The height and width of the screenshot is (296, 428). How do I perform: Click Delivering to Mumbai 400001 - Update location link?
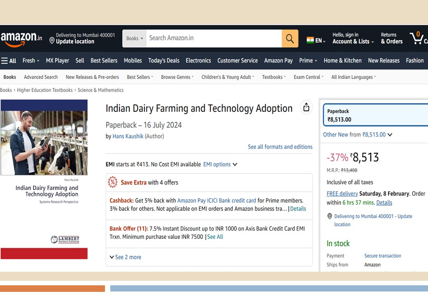click(373, 220)
